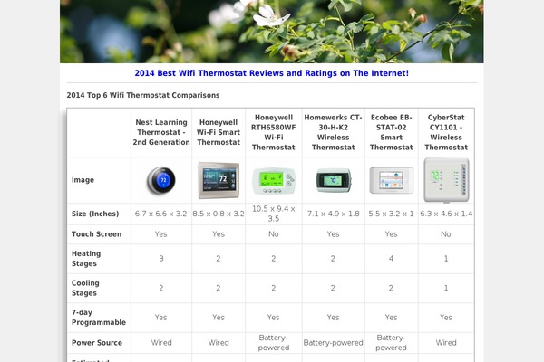The height and width of the screenshot is (362, 544).
Task: Click the '10.5 x 9.4 x 3.5' size cell
Action: 274,214
